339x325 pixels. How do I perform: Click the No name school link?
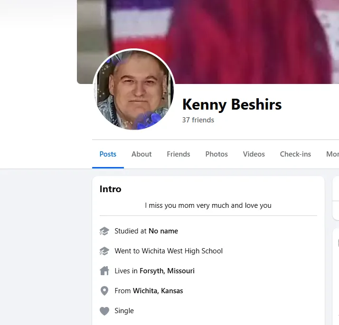tap(163, 231)
